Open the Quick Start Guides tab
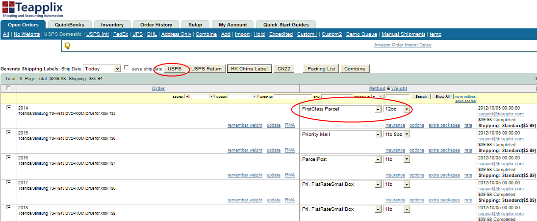The width and height of the screenshot is (537, 221). point(286,24)
